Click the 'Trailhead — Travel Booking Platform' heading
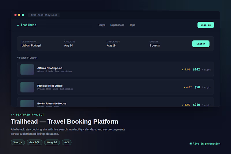 tap(64, 122)
